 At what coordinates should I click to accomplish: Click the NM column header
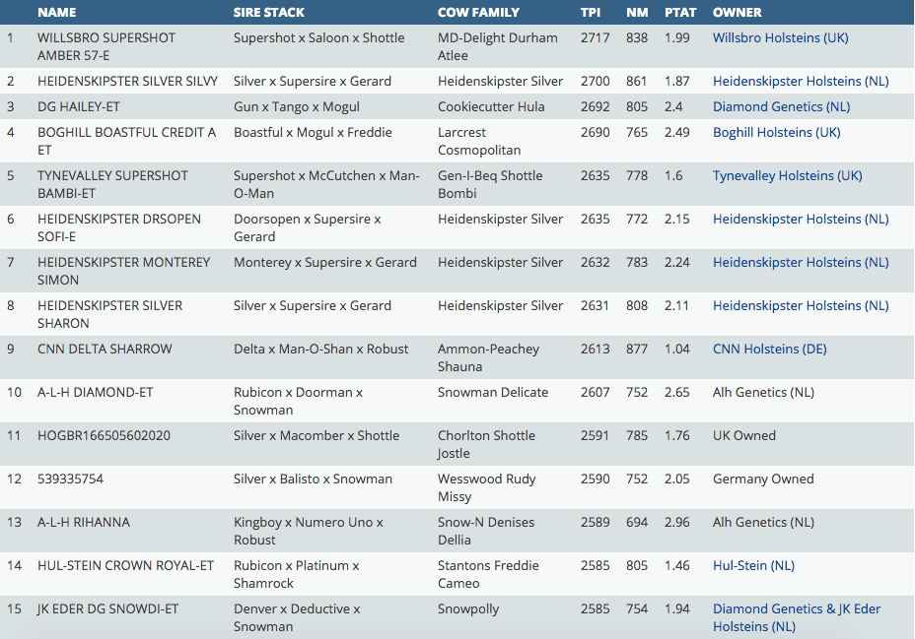[637, 13]
